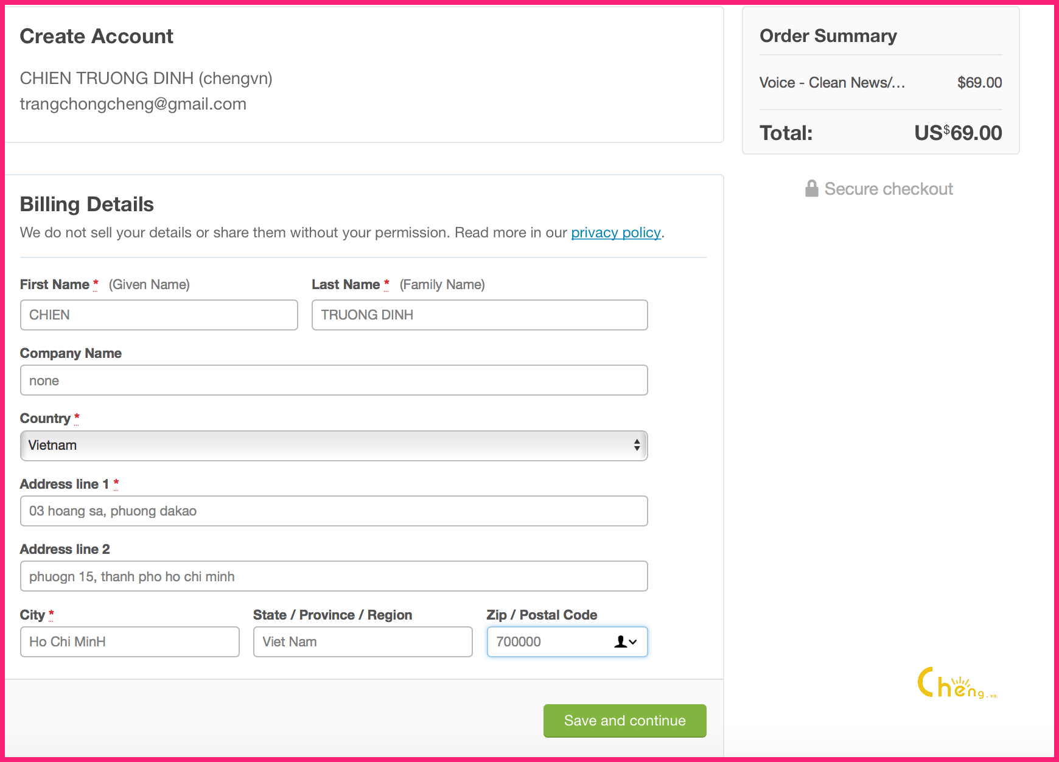Open the Country dropdown showing Vietnam
The width and height of the screenshot is (1059, 762).
(334, 446)
